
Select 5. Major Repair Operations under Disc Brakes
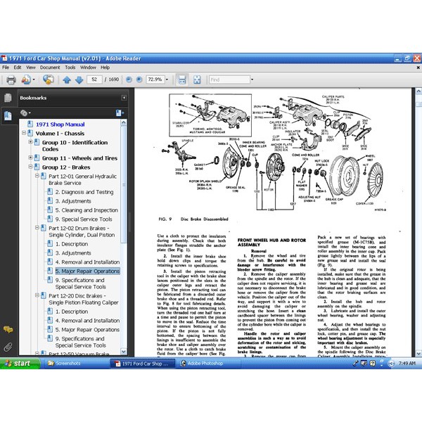click(87, 330)
